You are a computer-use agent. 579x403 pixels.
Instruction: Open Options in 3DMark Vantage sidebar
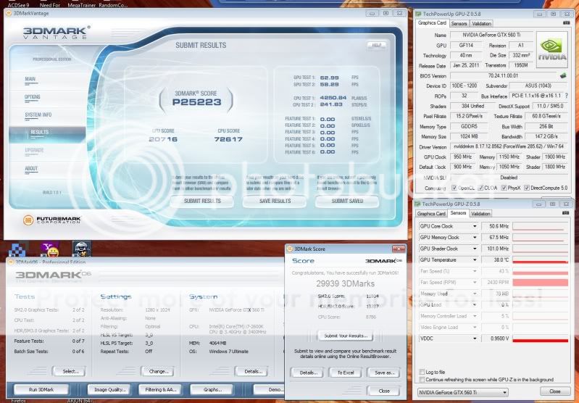[32, 97]
